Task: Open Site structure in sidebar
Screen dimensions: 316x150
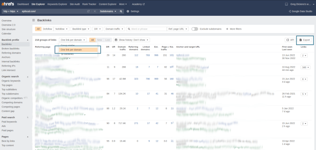Action: [x=8, y=29]
